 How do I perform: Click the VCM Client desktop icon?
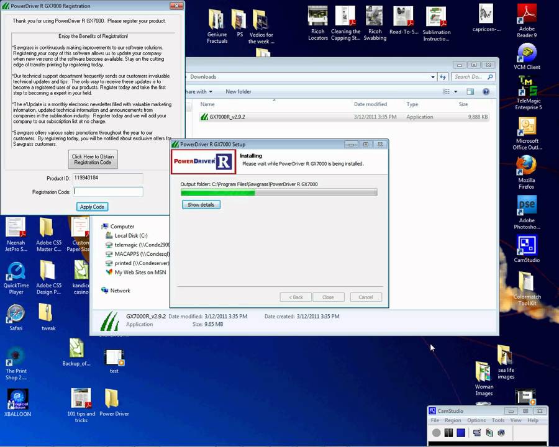[x=527, y=56]
